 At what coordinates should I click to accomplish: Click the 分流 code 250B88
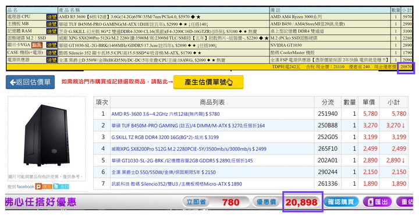point(328,125)
